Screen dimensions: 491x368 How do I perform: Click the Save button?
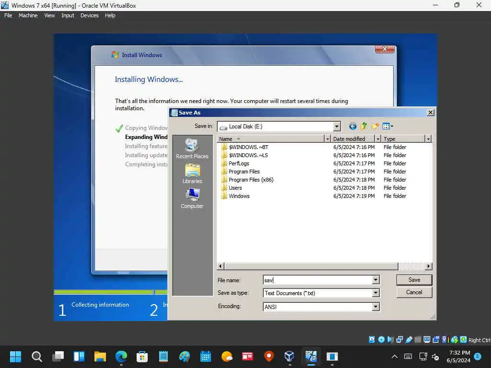414,280
